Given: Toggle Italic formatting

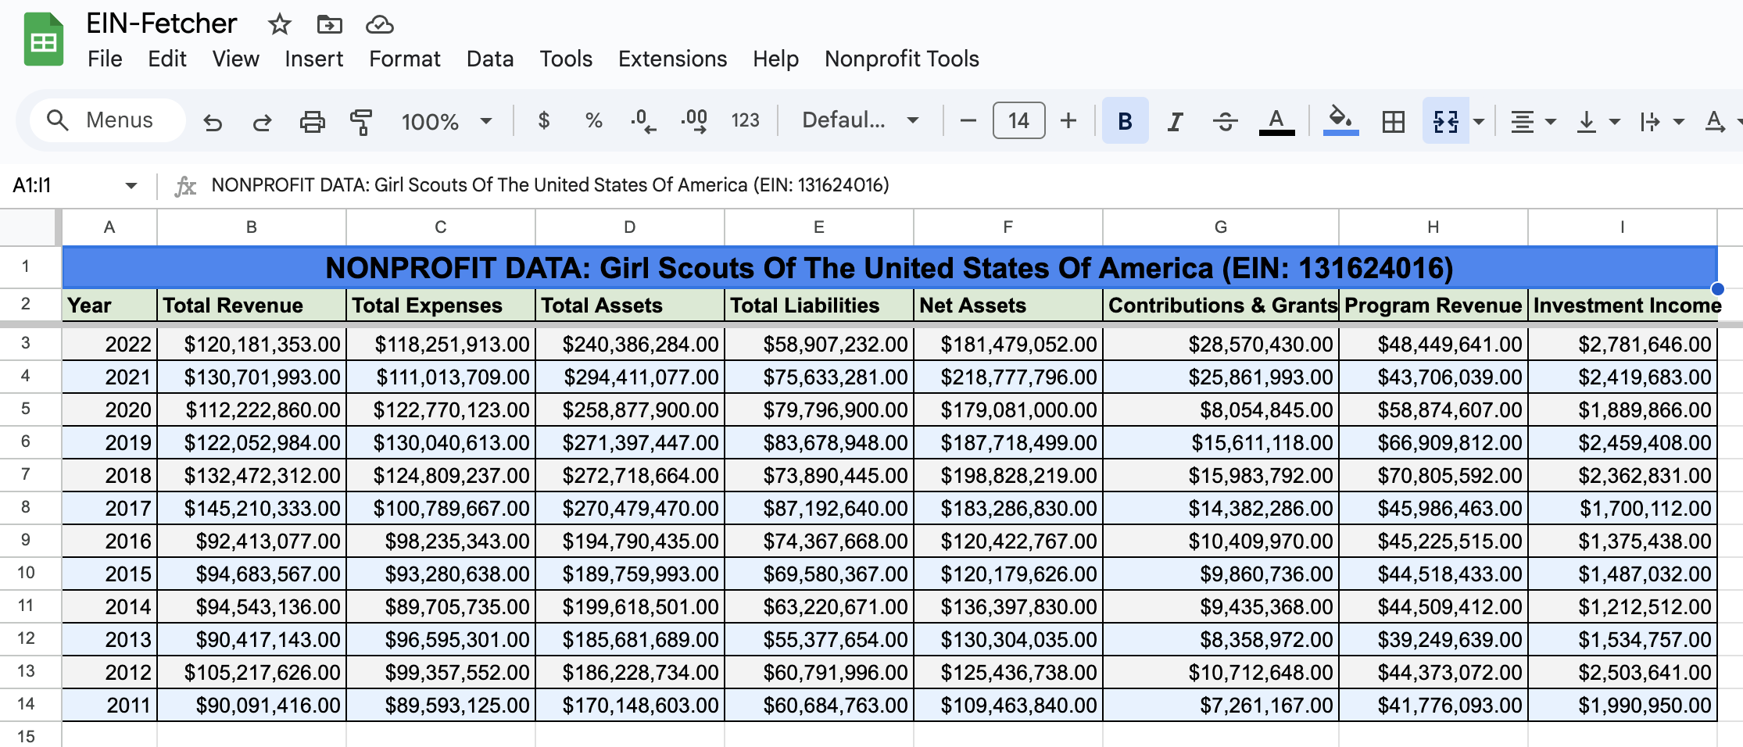Looking at the screenshot, I should pyautogui.click(x=1174, y=121).
